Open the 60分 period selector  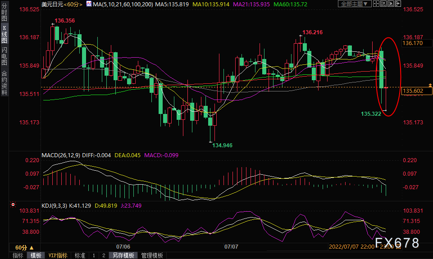point(24,247)
